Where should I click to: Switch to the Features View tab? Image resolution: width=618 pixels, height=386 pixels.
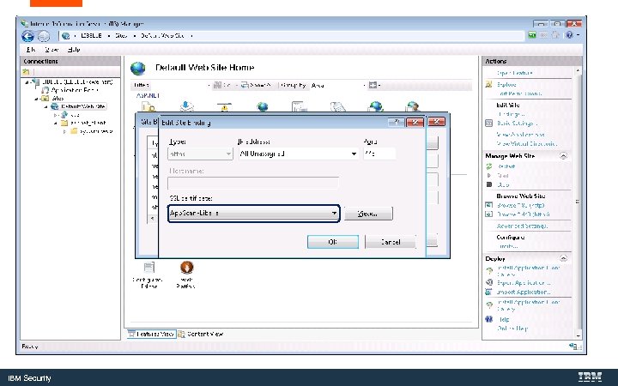[151, 334]
